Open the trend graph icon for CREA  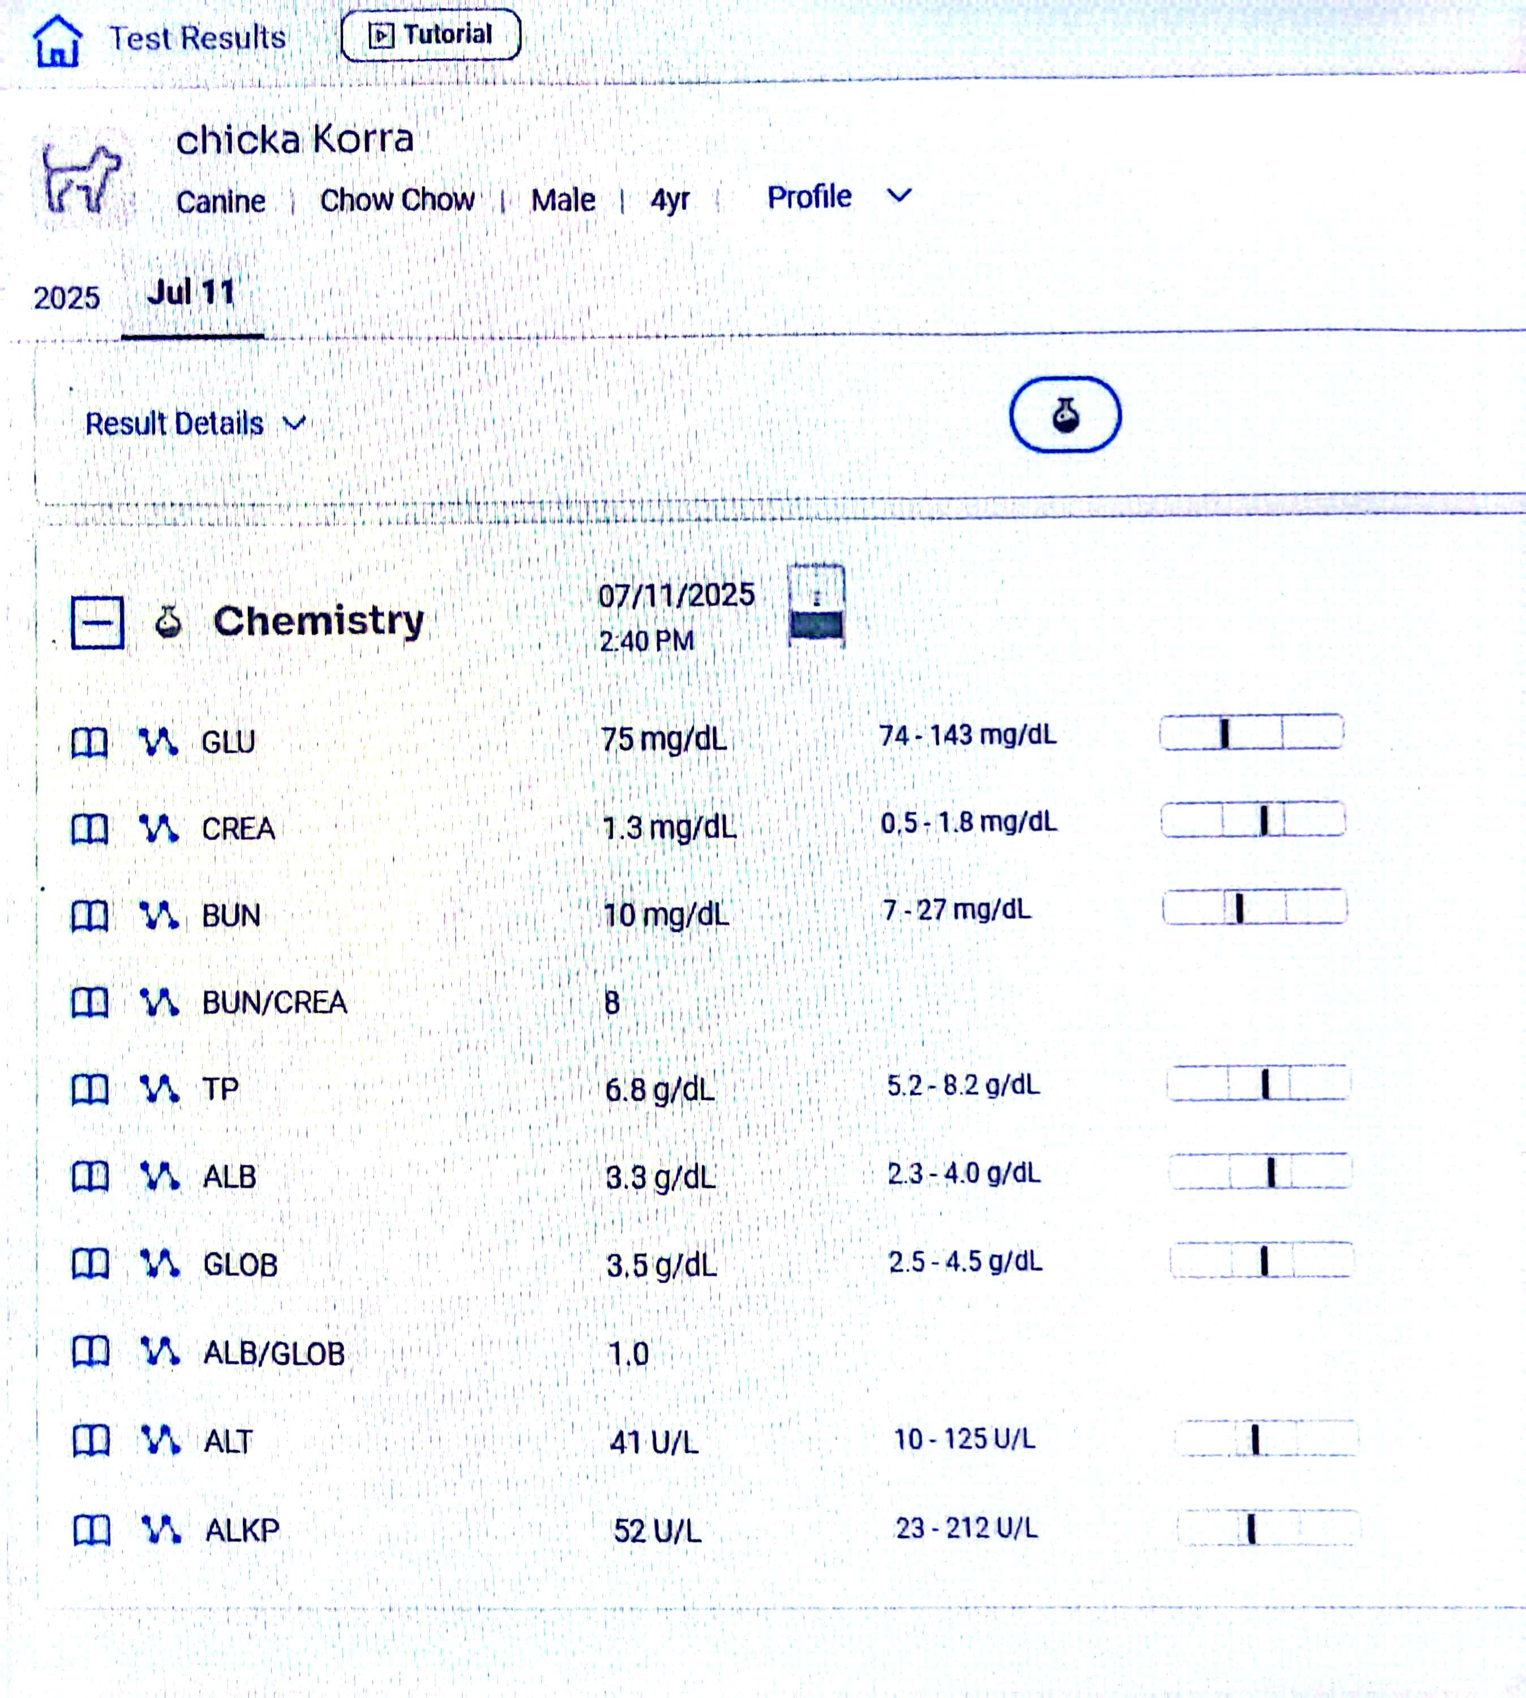pos(158,829)
